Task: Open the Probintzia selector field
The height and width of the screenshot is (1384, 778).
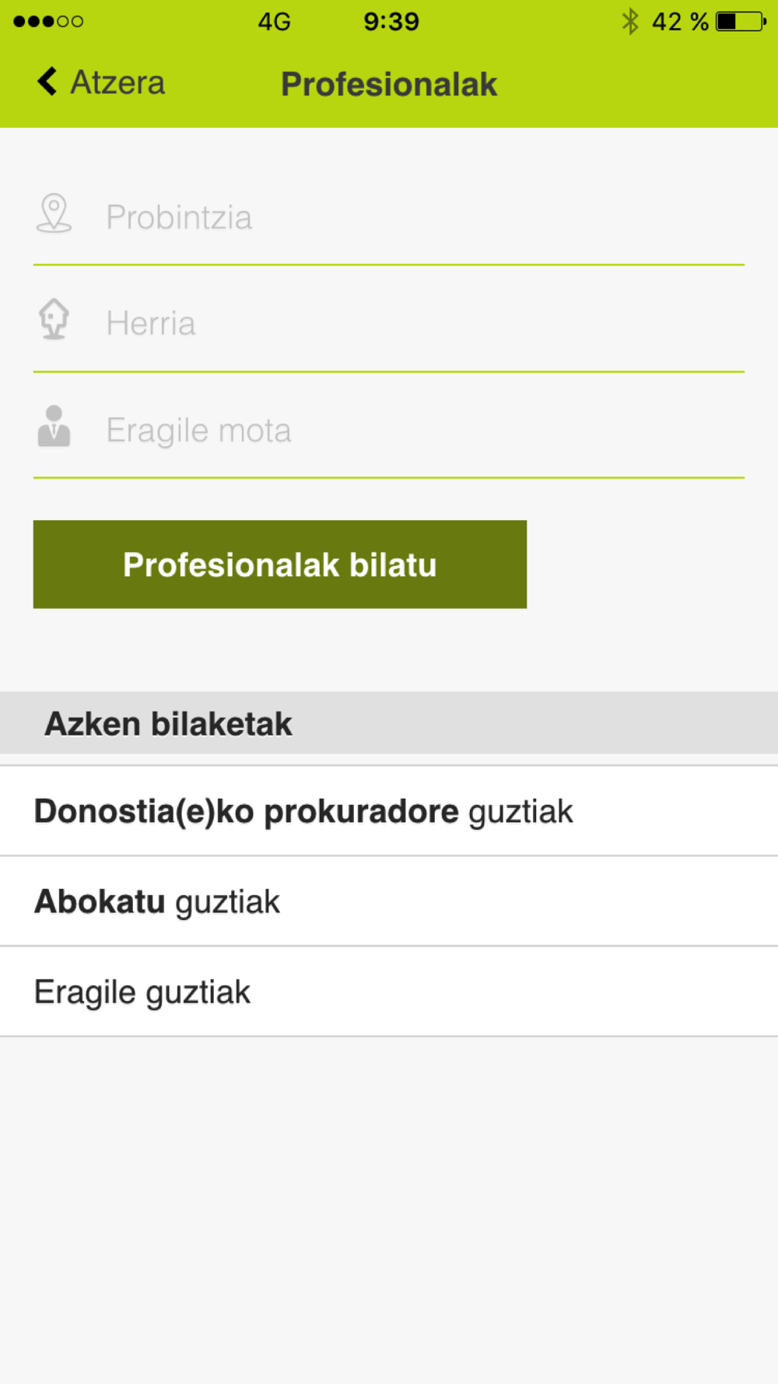Action: click(x=389, y=216)
